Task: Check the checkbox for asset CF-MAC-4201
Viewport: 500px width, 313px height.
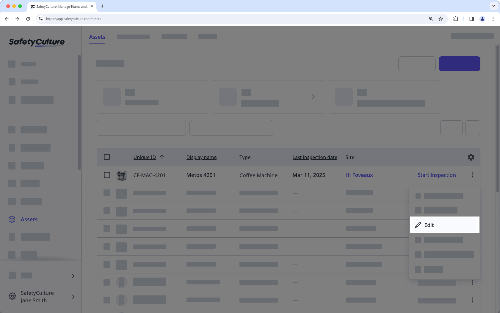Action: [107, 175]
